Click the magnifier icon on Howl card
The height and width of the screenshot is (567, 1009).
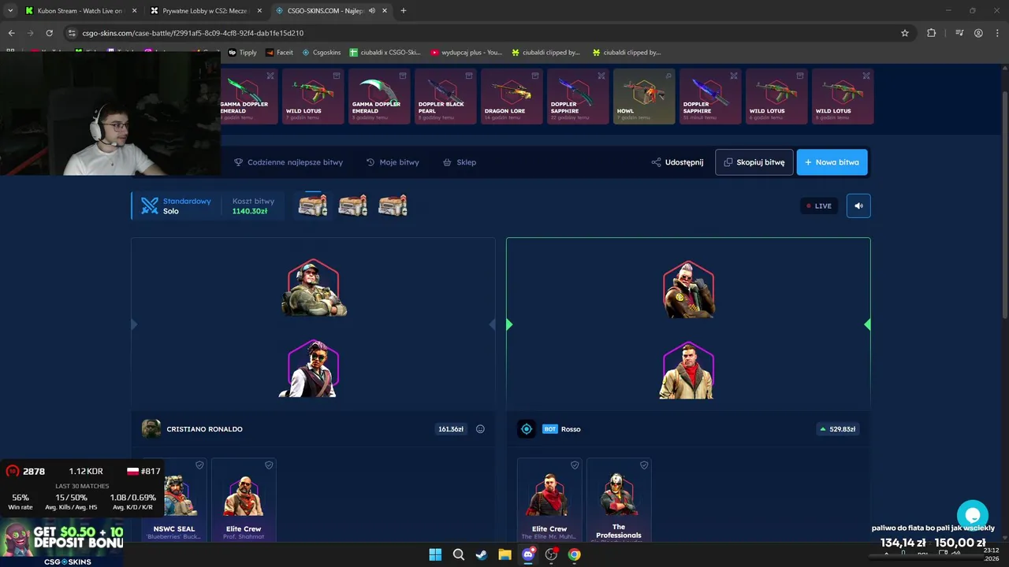[668, 76]
